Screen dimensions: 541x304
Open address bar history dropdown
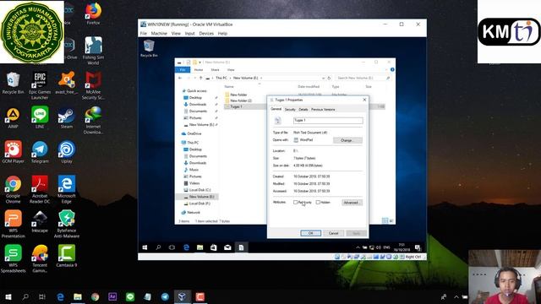[323, 79]
